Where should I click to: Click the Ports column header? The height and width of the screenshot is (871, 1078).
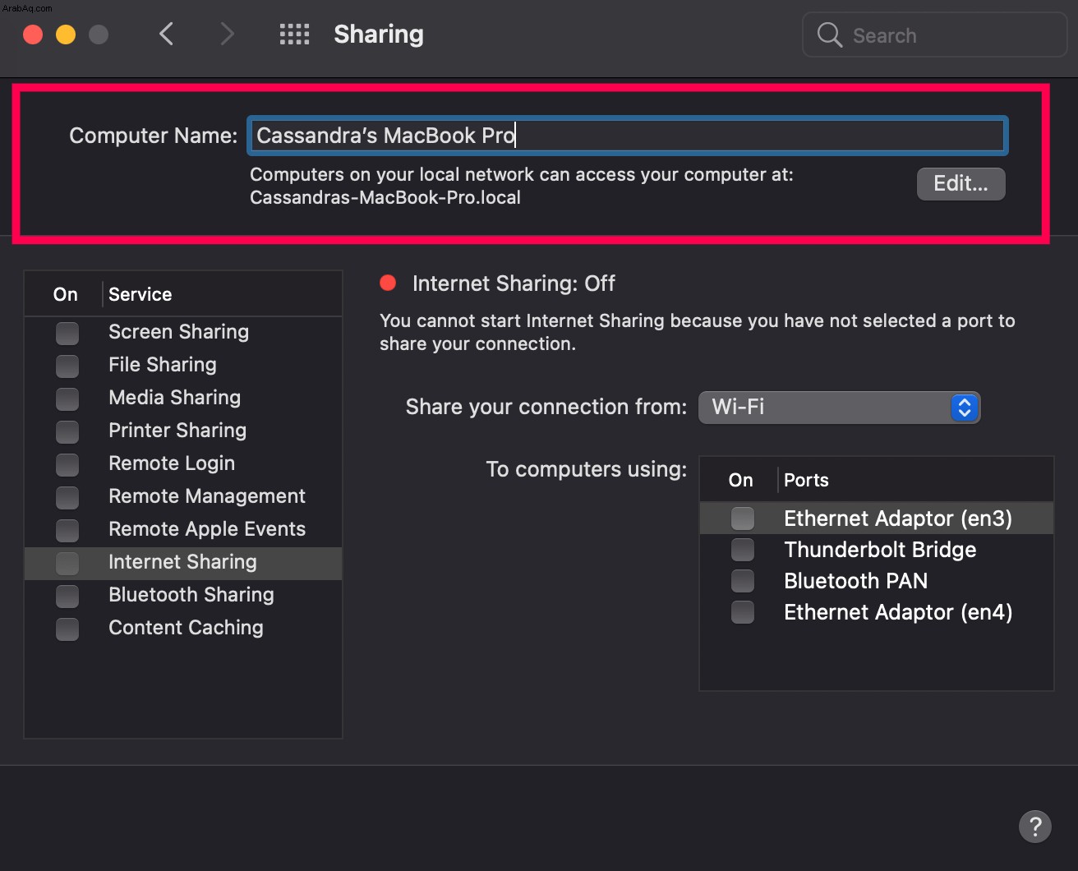806,480
